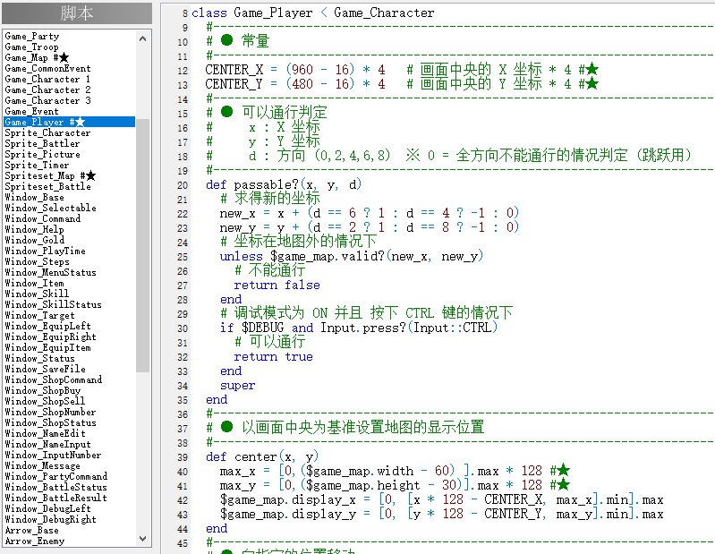Click the $game_map.display_x assignment line

coord(441,499)
